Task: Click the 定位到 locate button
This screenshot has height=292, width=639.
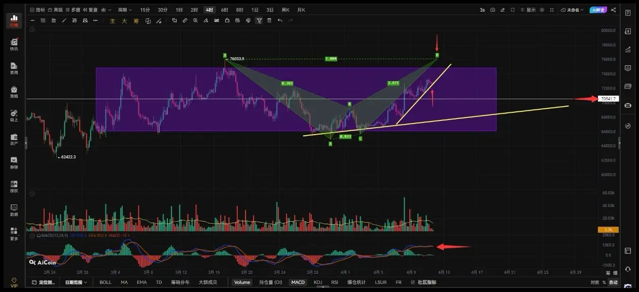Action: [x=44, y=282]
